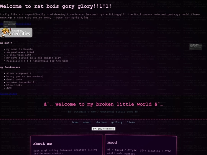
Task: Click the 'im pan+trans (ftm)' list item
Action: coord(20,52)
